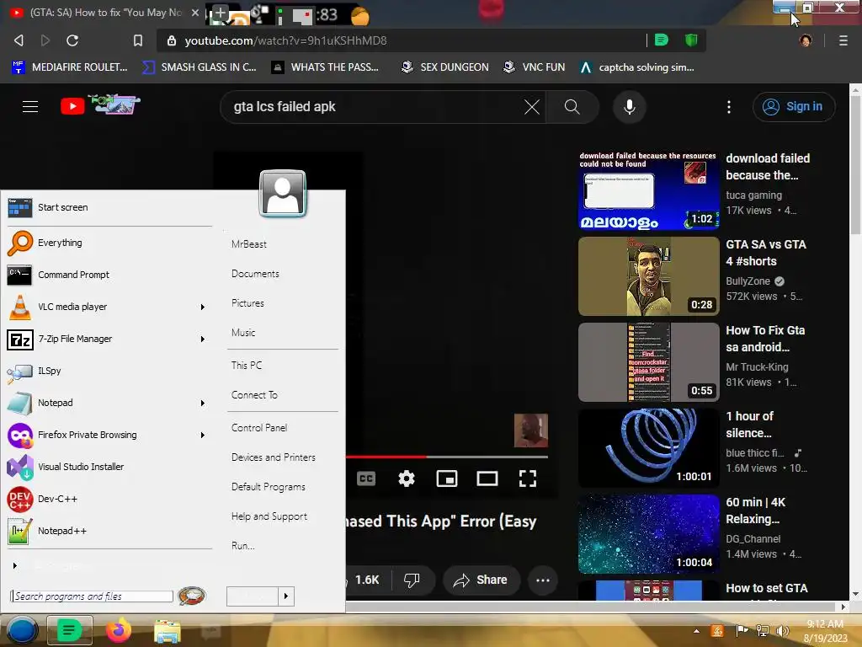This screenshot has height=647, width=862.
Task: Open Devices and Printers
Action: (274, 457)
